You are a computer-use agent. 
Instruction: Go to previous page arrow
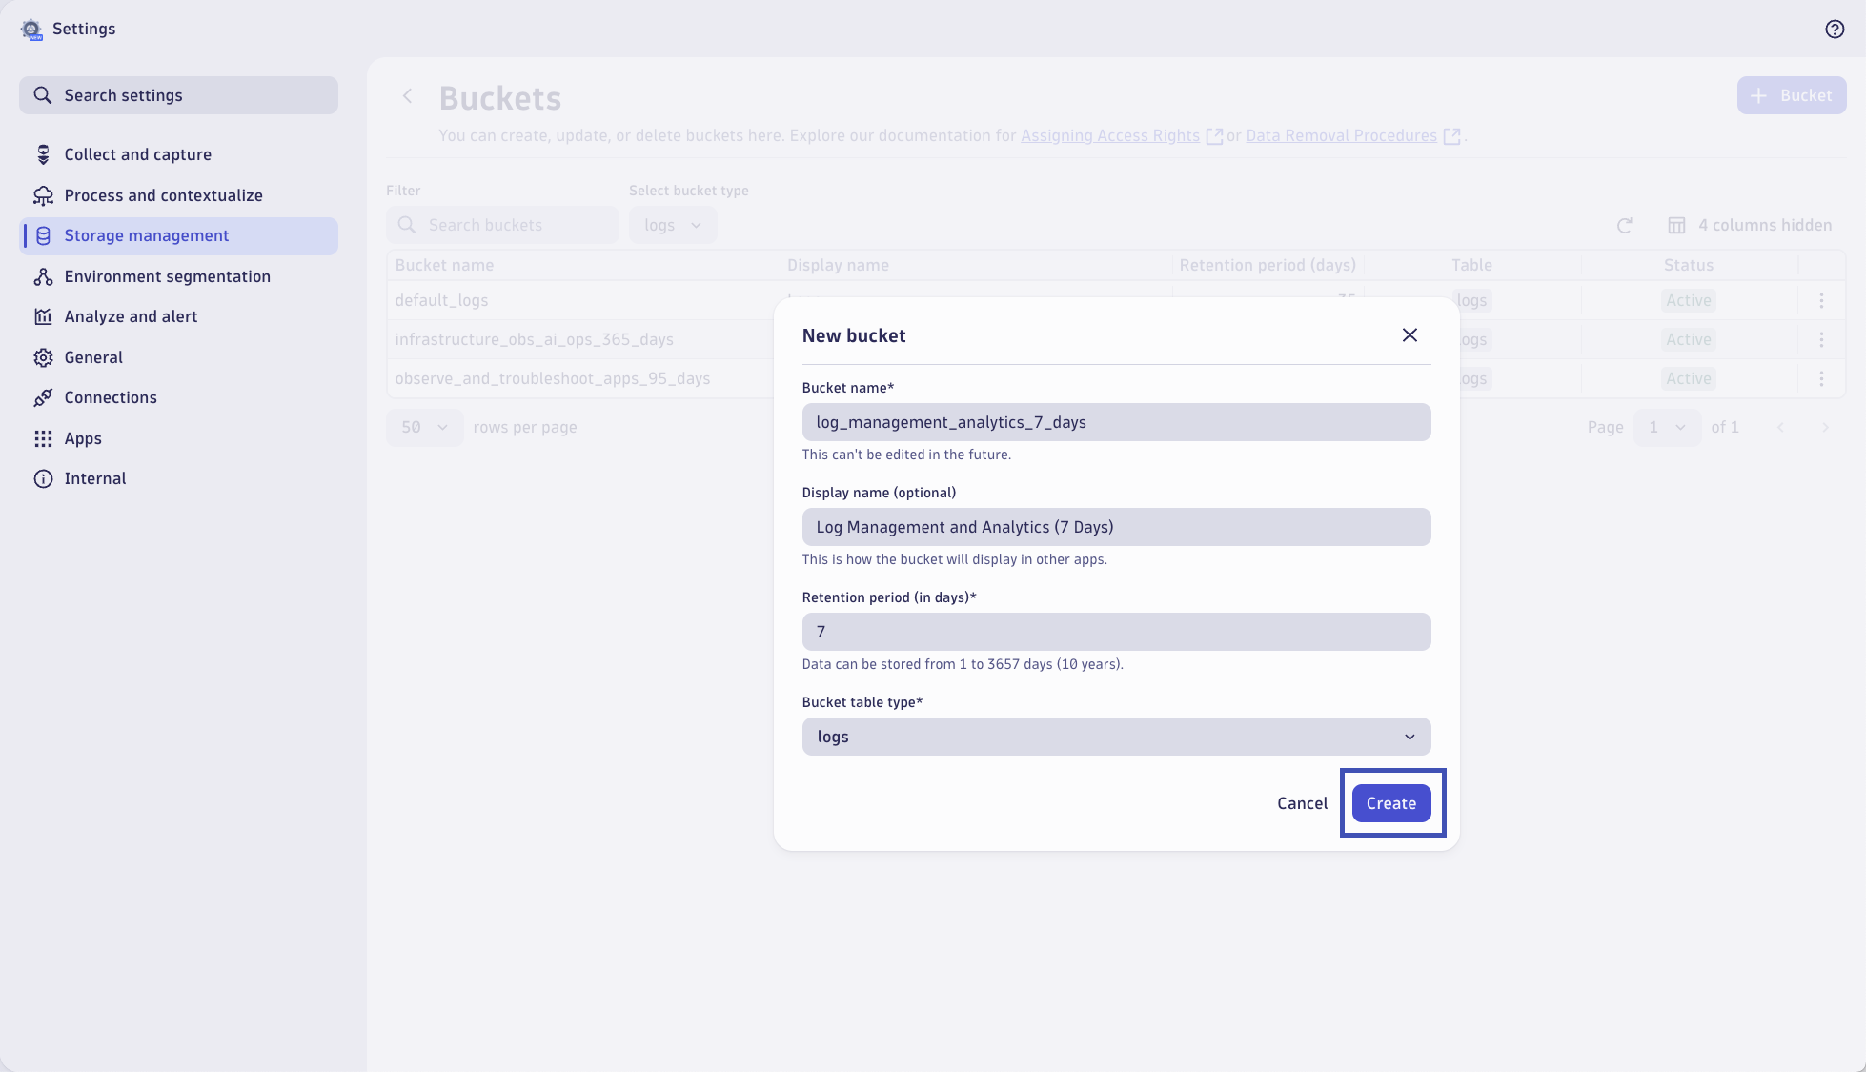tap(1780, 428)
